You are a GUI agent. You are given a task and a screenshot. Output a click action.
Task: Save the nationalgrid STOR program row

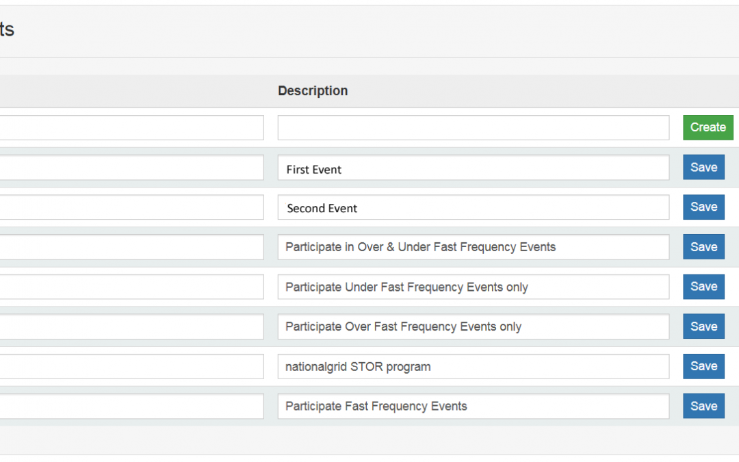point(703,366)
